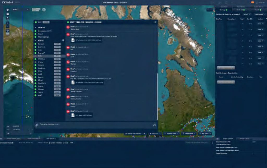Click the chat message input field
The image size is (267, 168).
click(x=94, y=125)
